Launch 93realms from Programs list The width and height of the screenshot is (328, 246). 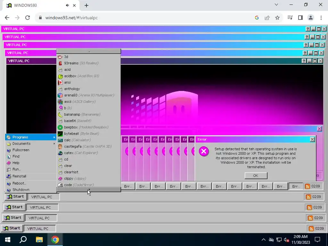tap(89, 63)
